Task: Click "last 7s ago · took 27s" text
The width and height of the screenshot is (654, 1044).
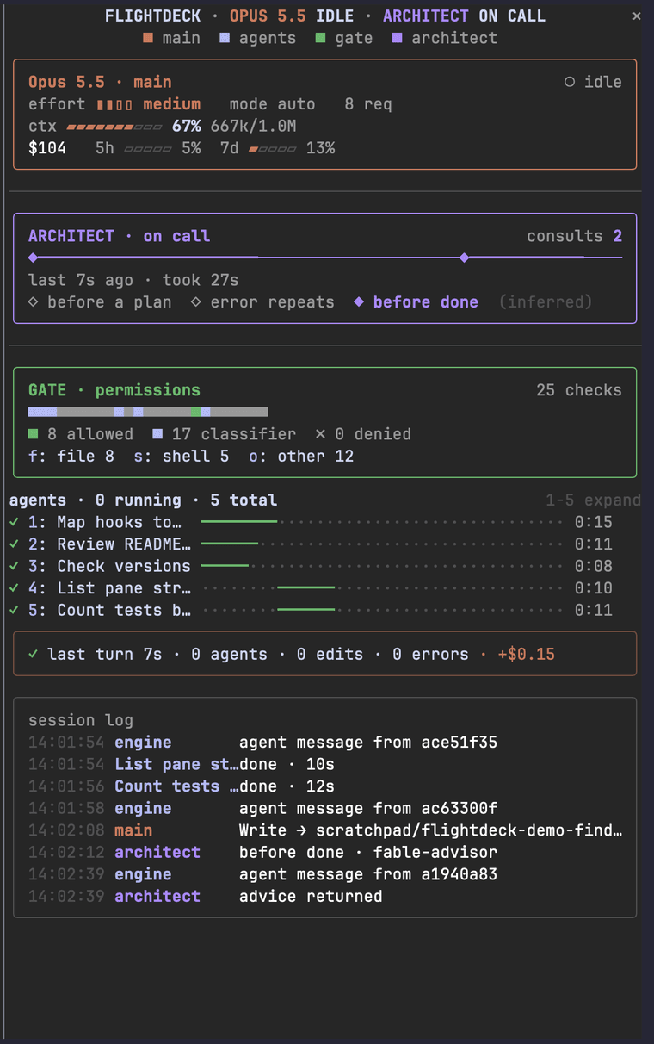Action: coord(133,280)
